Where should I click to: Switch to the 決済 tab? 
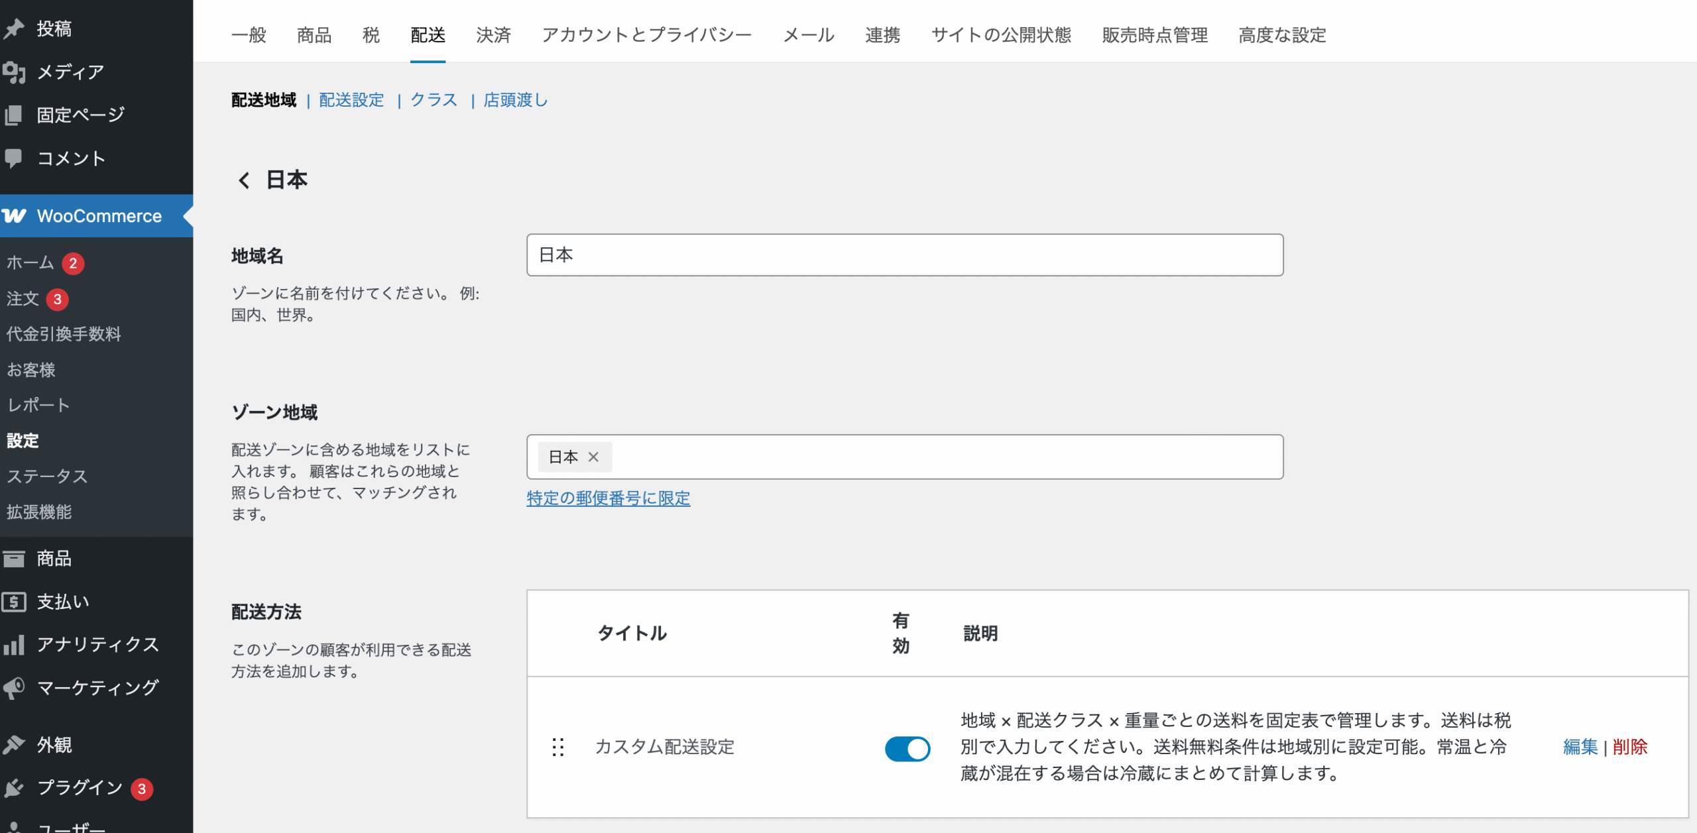pos(493,35)
